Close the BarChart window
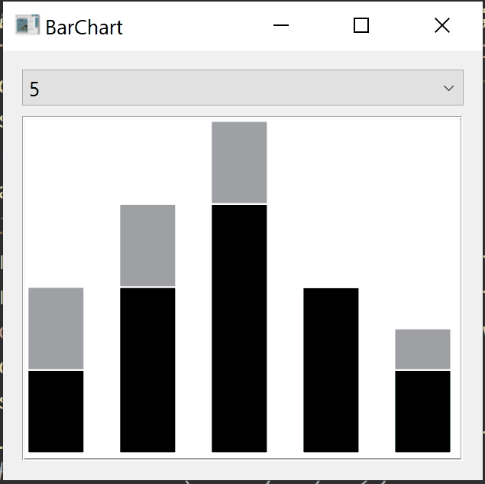Screen dimensions: 485x484 [x=441, y=26]
